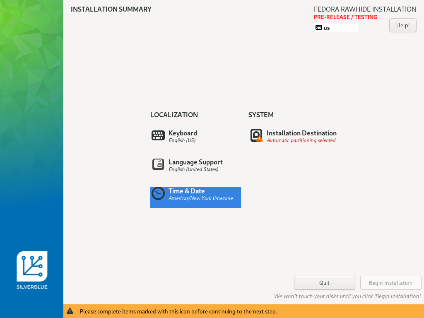Open the Keyboard settings title
This screenshot has width=424, height=318.
pyautogui.click(x=183, y=133)
